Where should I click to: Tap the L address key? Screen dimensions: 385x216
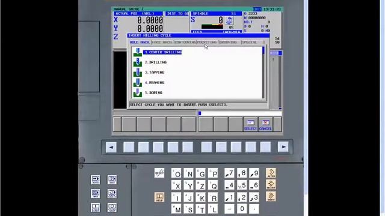click(213, 209)
